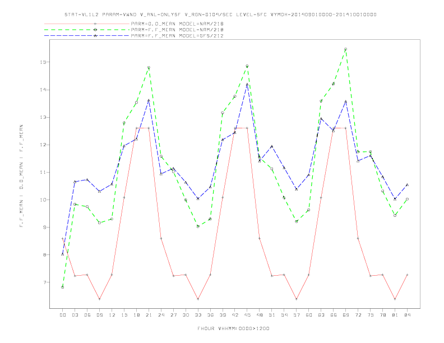Click y-axis tick label 7

pyautogui.click(x=45, y=282)
